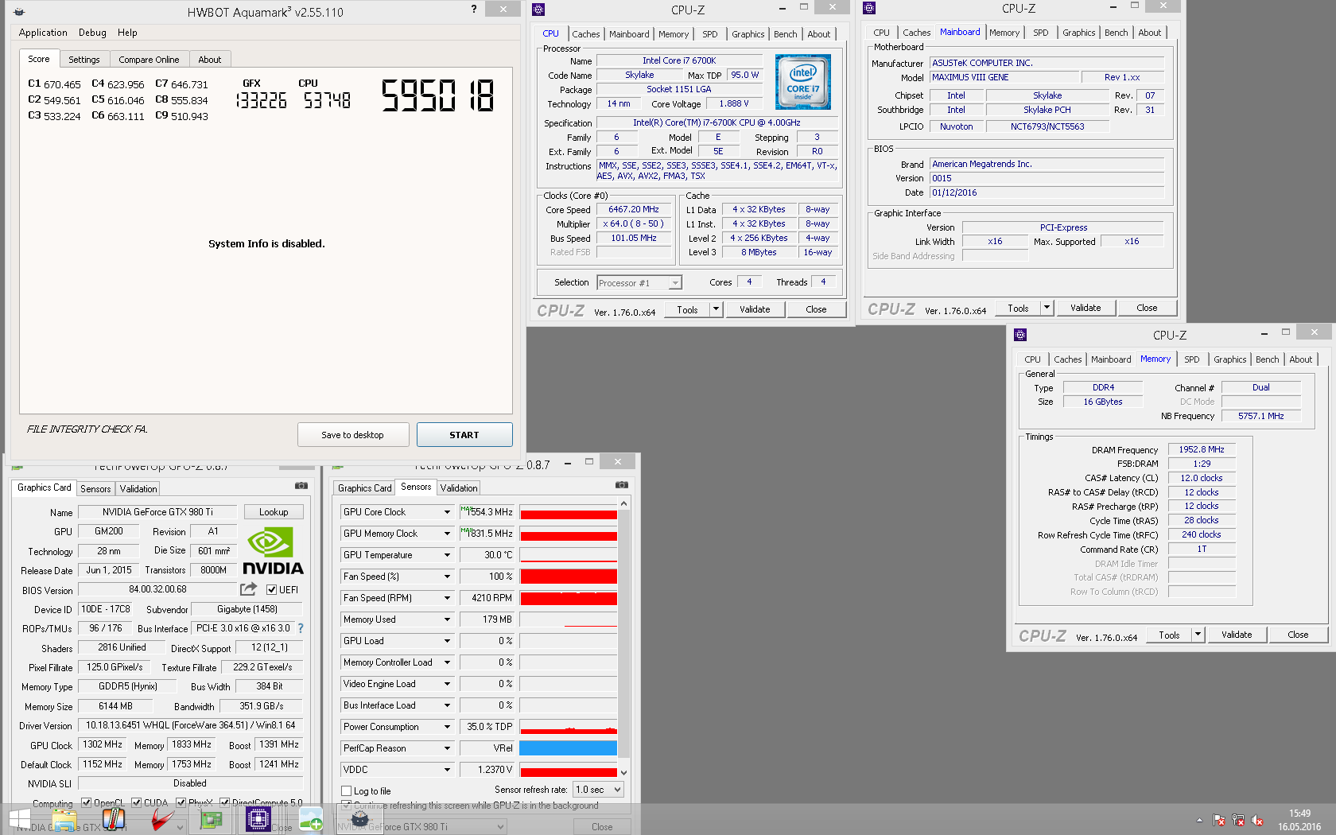The image size is (1336, 835).
Task: Enable the Log to file checkbox
Action: [347, 790]
